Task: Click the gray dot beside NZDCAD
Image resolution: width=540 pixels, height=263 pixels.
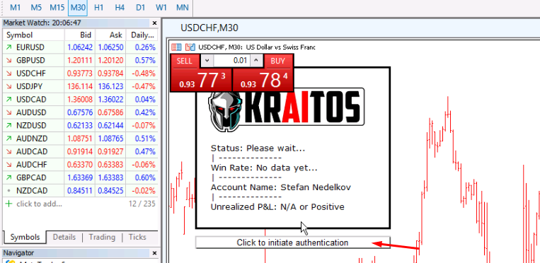Action: (8, 191)
